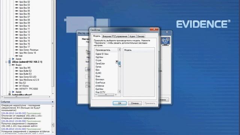Click the camera icon of INFINITY TPC-5000

coord(16,89)
